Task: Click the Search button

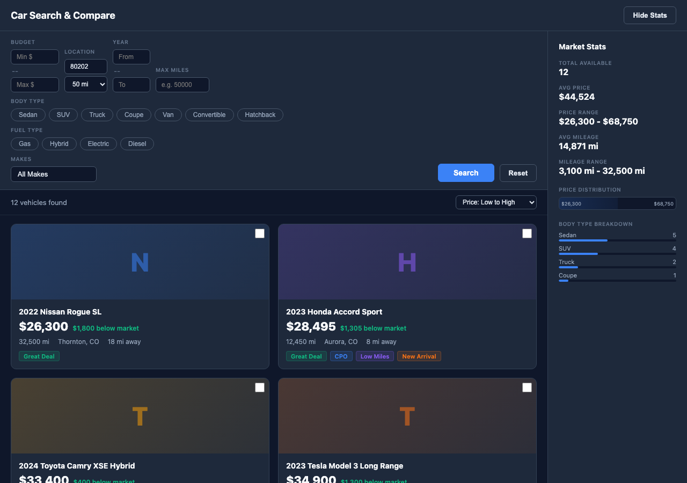Action: (466, 173)
